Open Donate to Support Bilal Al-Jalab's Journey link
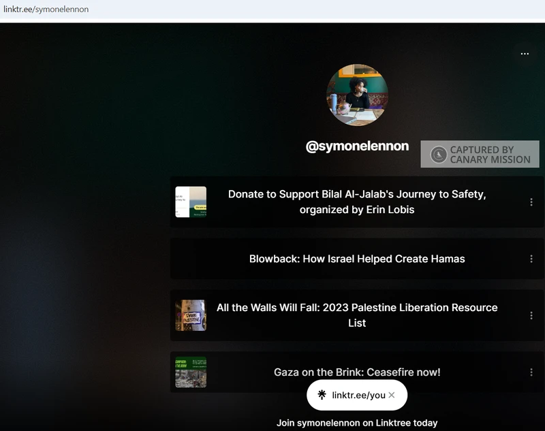The height and width of the screenshot is (431, 545). (357, 202)
